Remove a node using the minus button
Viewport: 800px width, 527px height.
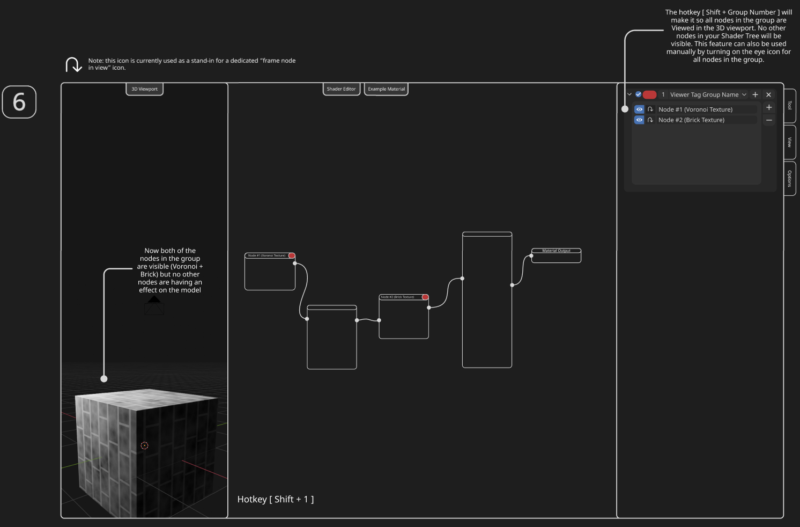[769, 120]
